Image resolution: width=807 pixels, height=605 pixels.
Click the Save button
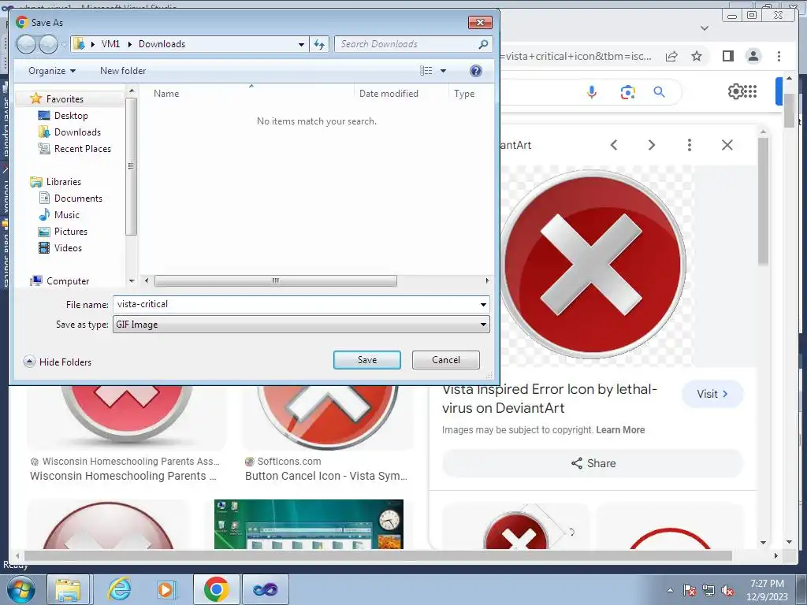[x=367, y=360]
